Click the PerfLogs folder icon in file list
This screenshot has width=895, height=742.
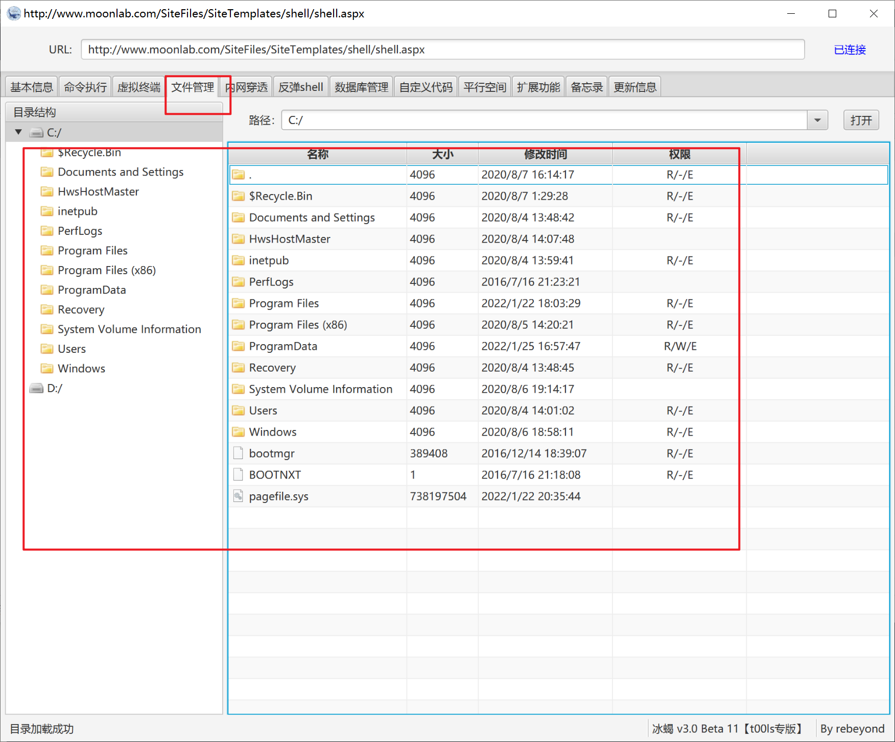(238, 281)
